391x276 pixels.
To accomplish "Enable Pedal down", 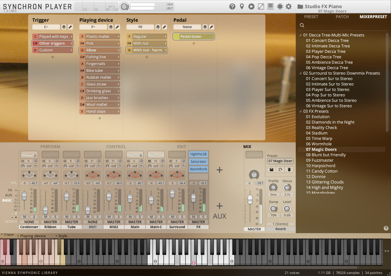I will pyautogui.click(x=193, y=36).
